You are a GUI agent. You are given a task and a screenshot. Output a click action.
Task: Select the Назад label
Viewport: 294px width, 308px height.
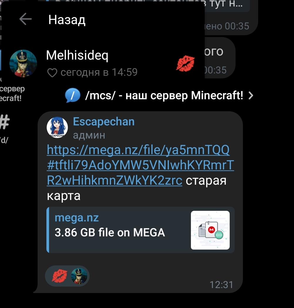pyautogui.click(x=67, y=20)
